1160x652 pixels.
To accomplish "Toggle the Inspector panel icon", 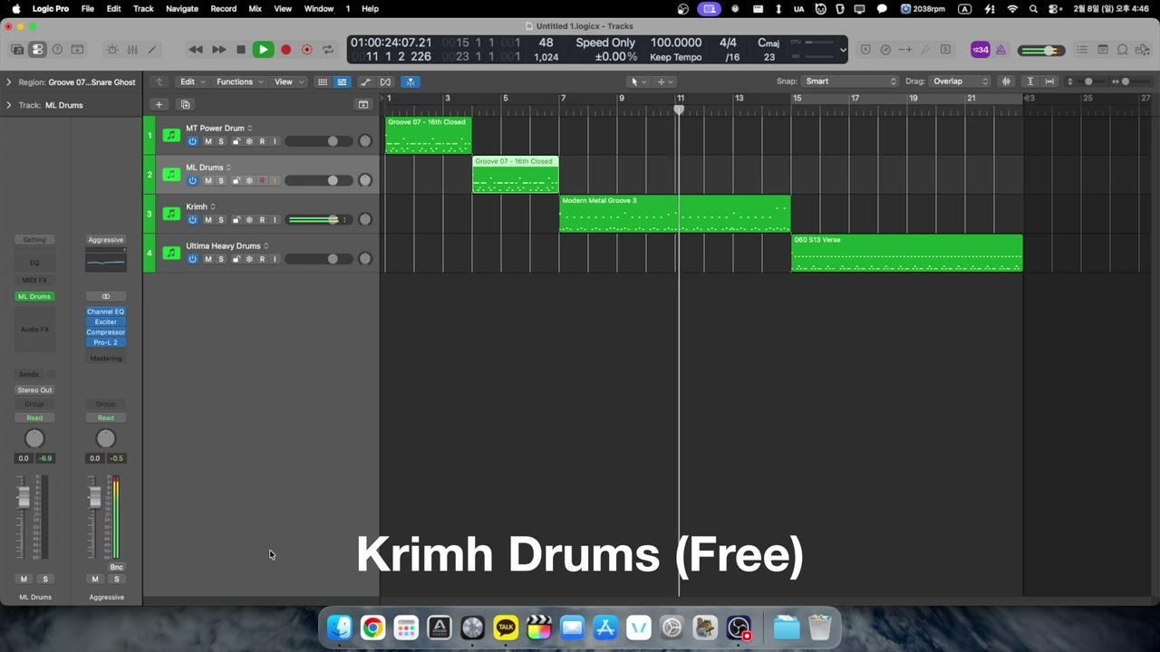I will 37,50.
